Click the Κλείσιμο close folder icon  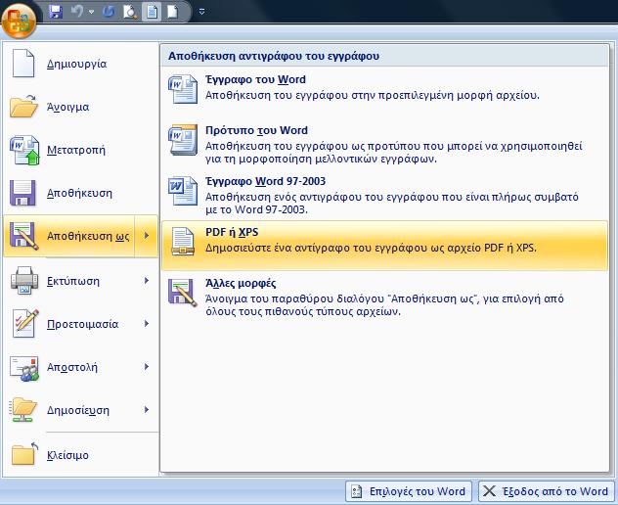tap(23, 454)
